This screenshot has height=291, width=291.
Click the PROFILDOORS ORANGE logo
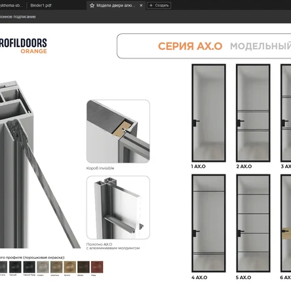(x=24, y=46)
